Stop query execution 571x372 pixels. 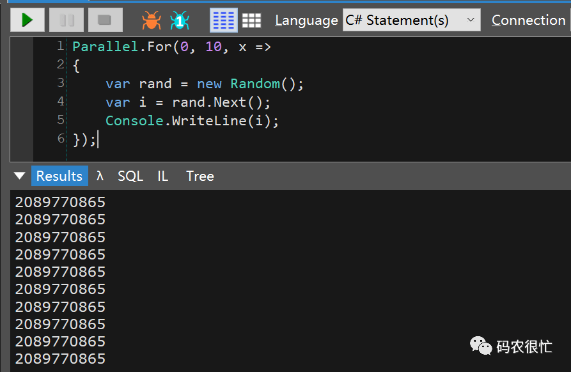(x=105, y=20)
